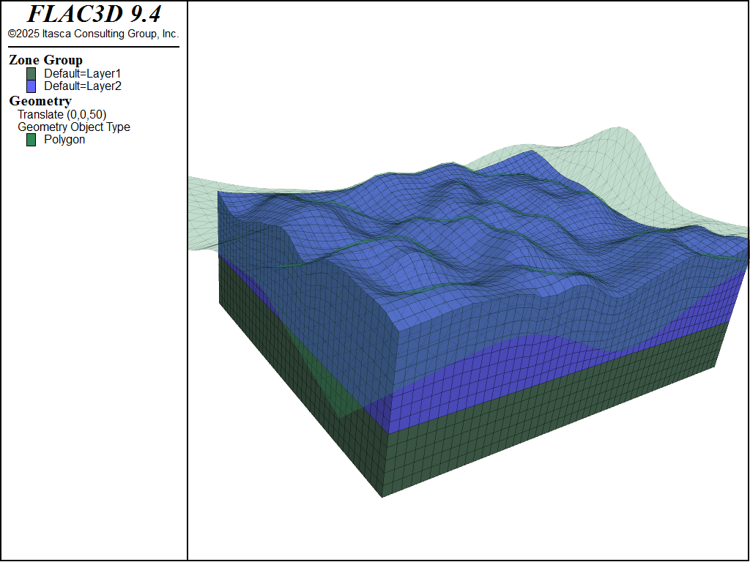Select the Polygon legend label
Image resolution: width=750 pixels, height=562 pixels.
(64, 140)
